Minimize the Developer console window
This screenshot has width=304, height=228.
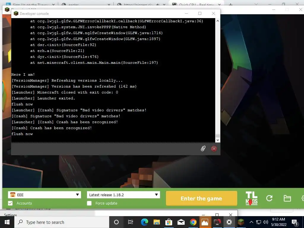[x=186, y=13]
